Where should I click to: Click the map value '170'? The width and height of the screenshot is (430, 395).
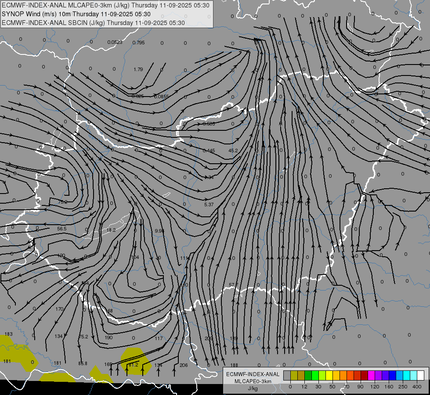pos(59,309)
